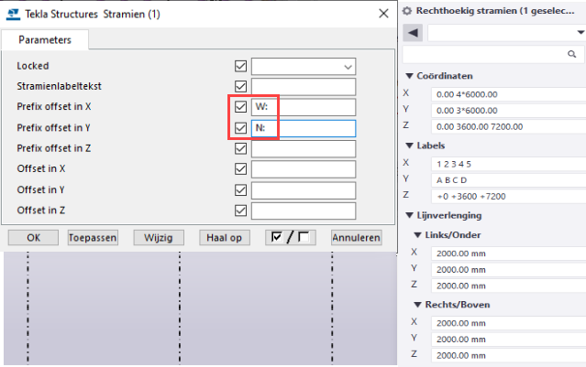This screenshot has width=586, height=367.
Task: Click the search magnifier icon
Action: click(x=571, y=54)
